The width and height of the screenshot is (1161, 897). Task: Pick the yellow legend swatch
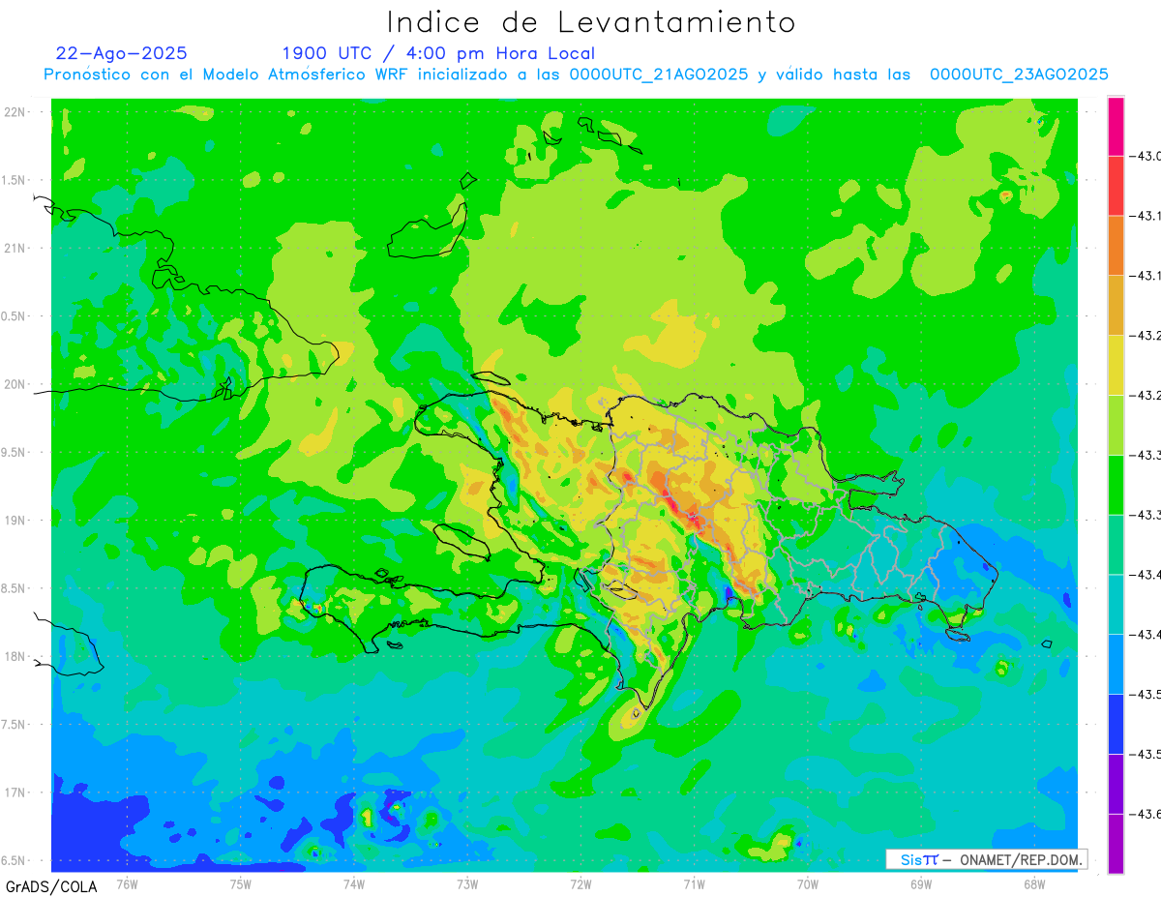tap(1116, 366)
